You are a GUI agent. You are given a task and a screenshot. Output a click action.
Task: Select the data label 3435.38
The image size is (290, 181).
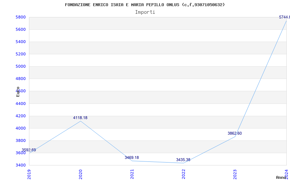point(183,160)
